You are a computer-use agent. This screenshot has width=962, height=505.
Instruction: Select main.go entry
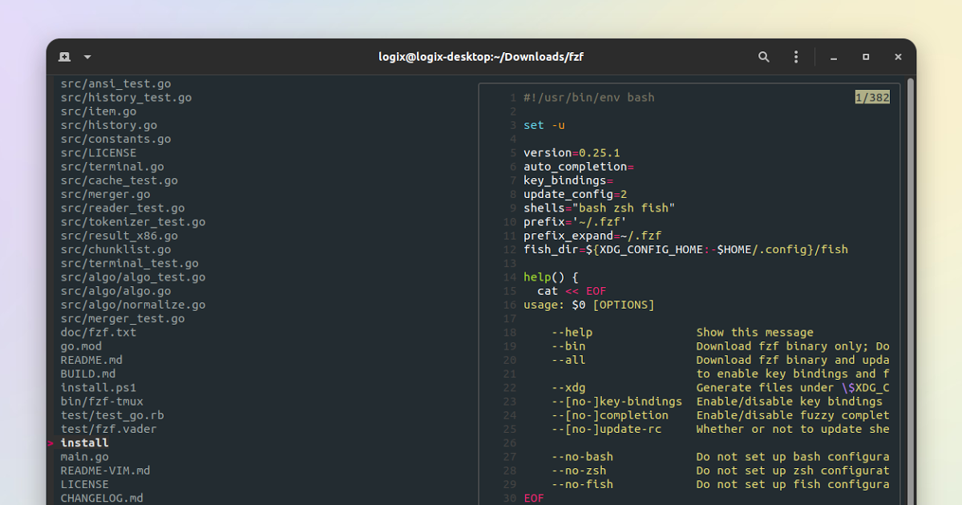85,457
